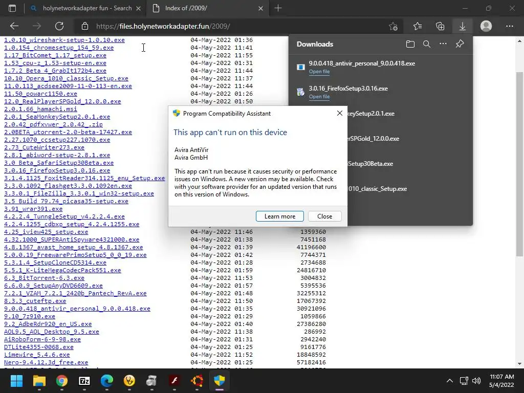This screenshot has width=524, height=393.
Task: Click the taskbar clock showing 11:07 AM
Action: tap(501, 381)
